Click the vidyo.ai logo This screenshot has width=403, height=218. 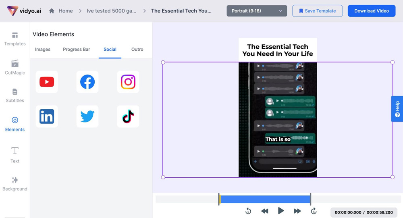tap(24, 11)
